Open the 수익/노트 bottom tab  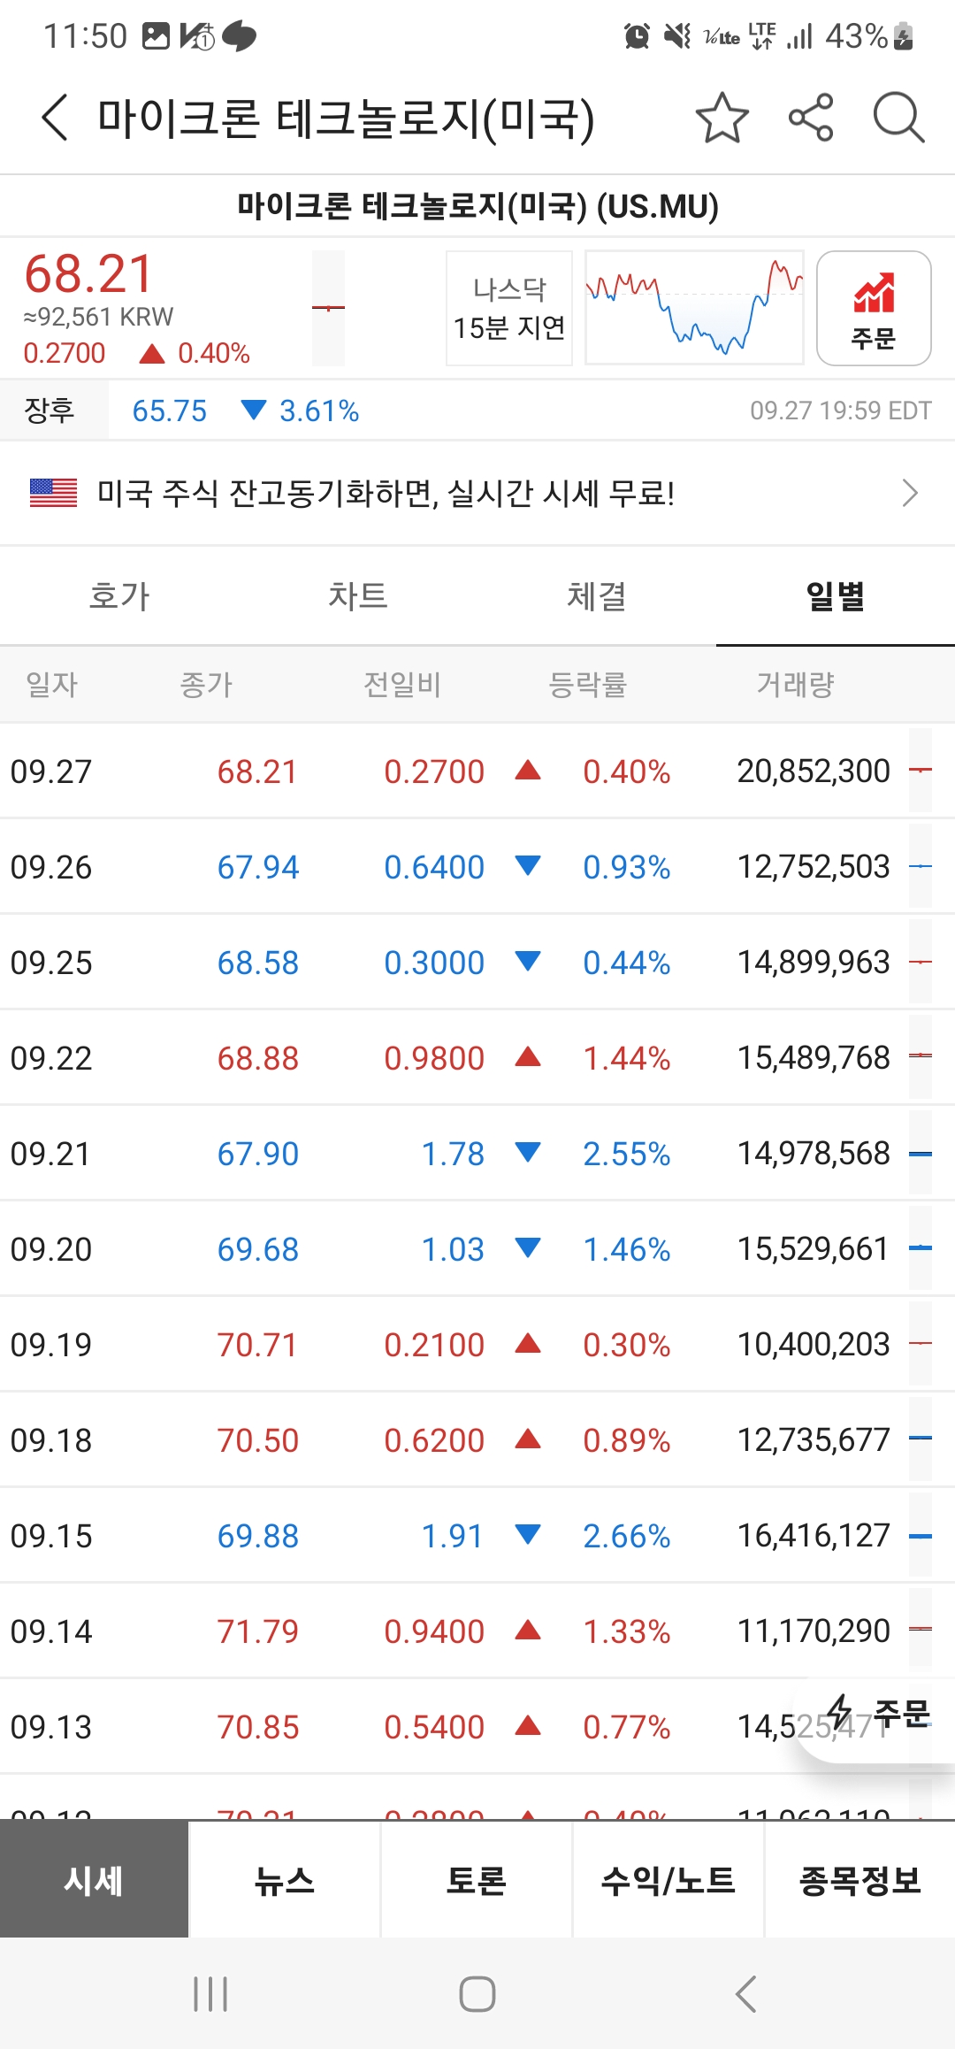668,1880
